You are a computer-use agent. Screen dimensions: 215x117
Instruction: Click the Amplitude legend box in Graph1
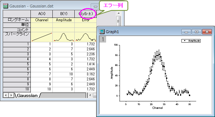point(191,41)
